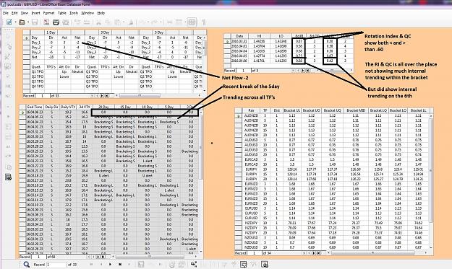The height and width of the screenshot is (269, 452).
Task: Go to first record in form navigation bar
Action: (x=92, y=265)
